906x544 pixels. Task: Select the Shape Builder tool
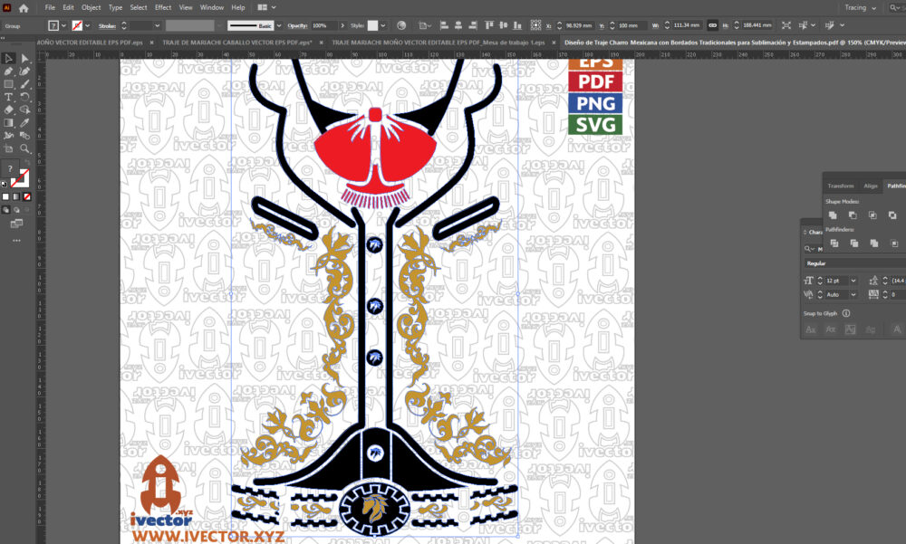(x=24, y=110)
